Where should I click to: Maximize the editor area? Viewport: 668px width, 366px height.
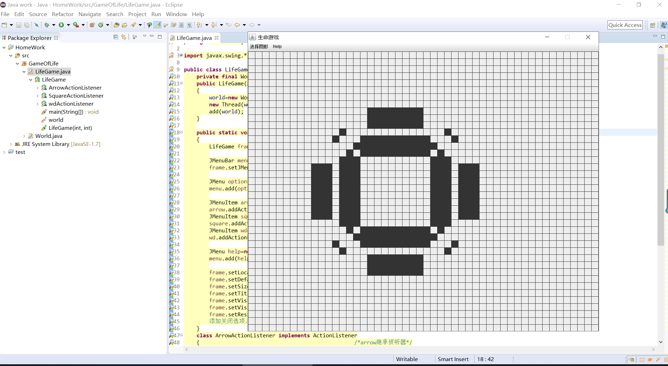663,36
